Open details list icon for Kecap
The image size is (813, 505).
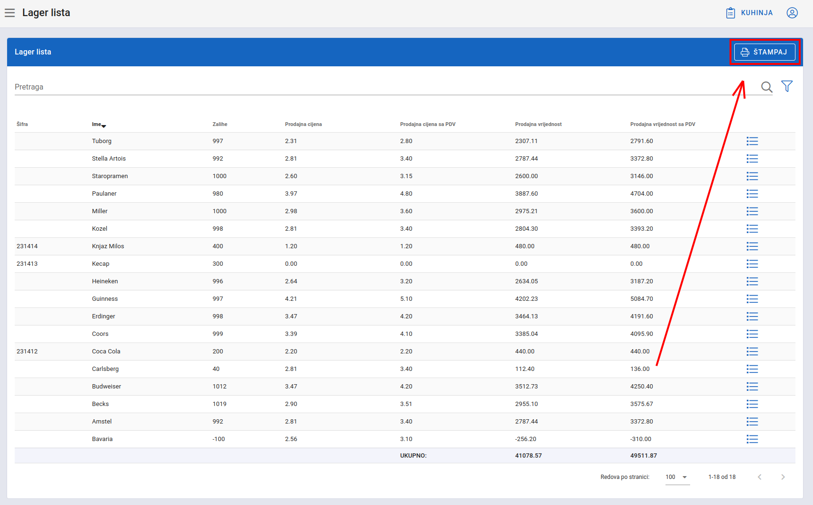(x=752, y=264)
